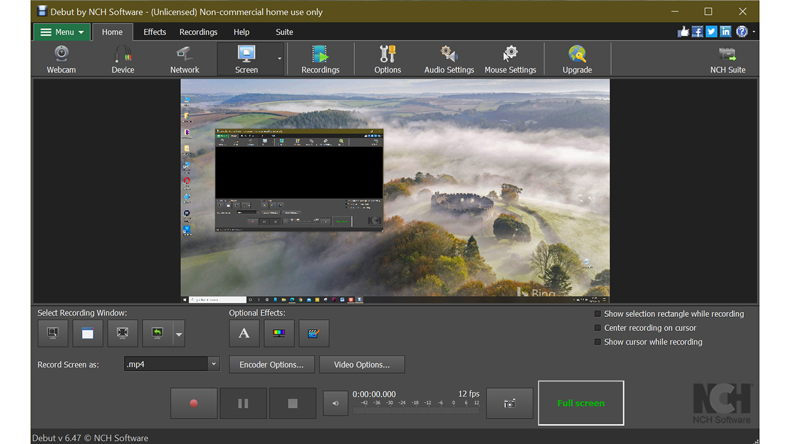Open Audio Settings
The width and height of the screenshot is (790, 444).
tap(449, 59)
